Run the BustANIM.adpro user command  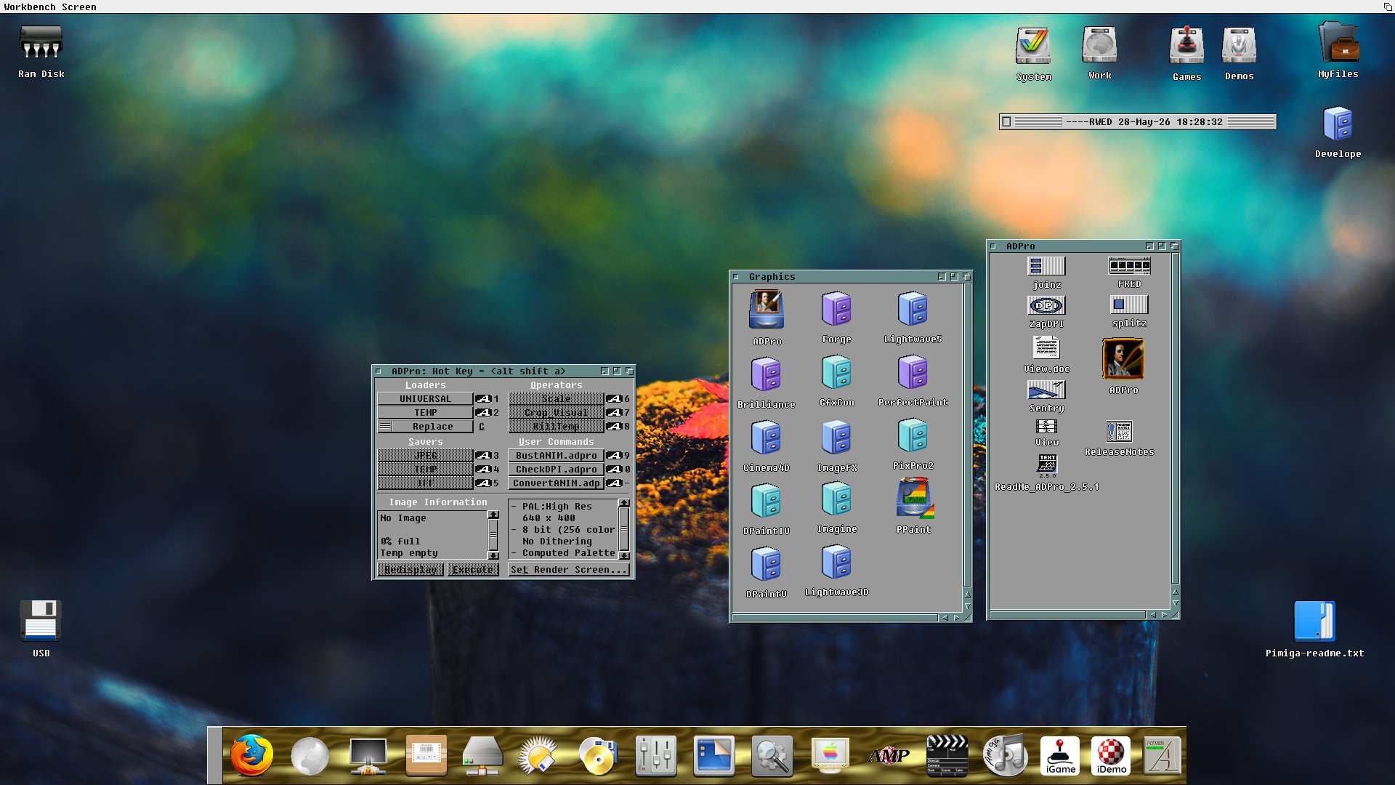pos(556,456)
